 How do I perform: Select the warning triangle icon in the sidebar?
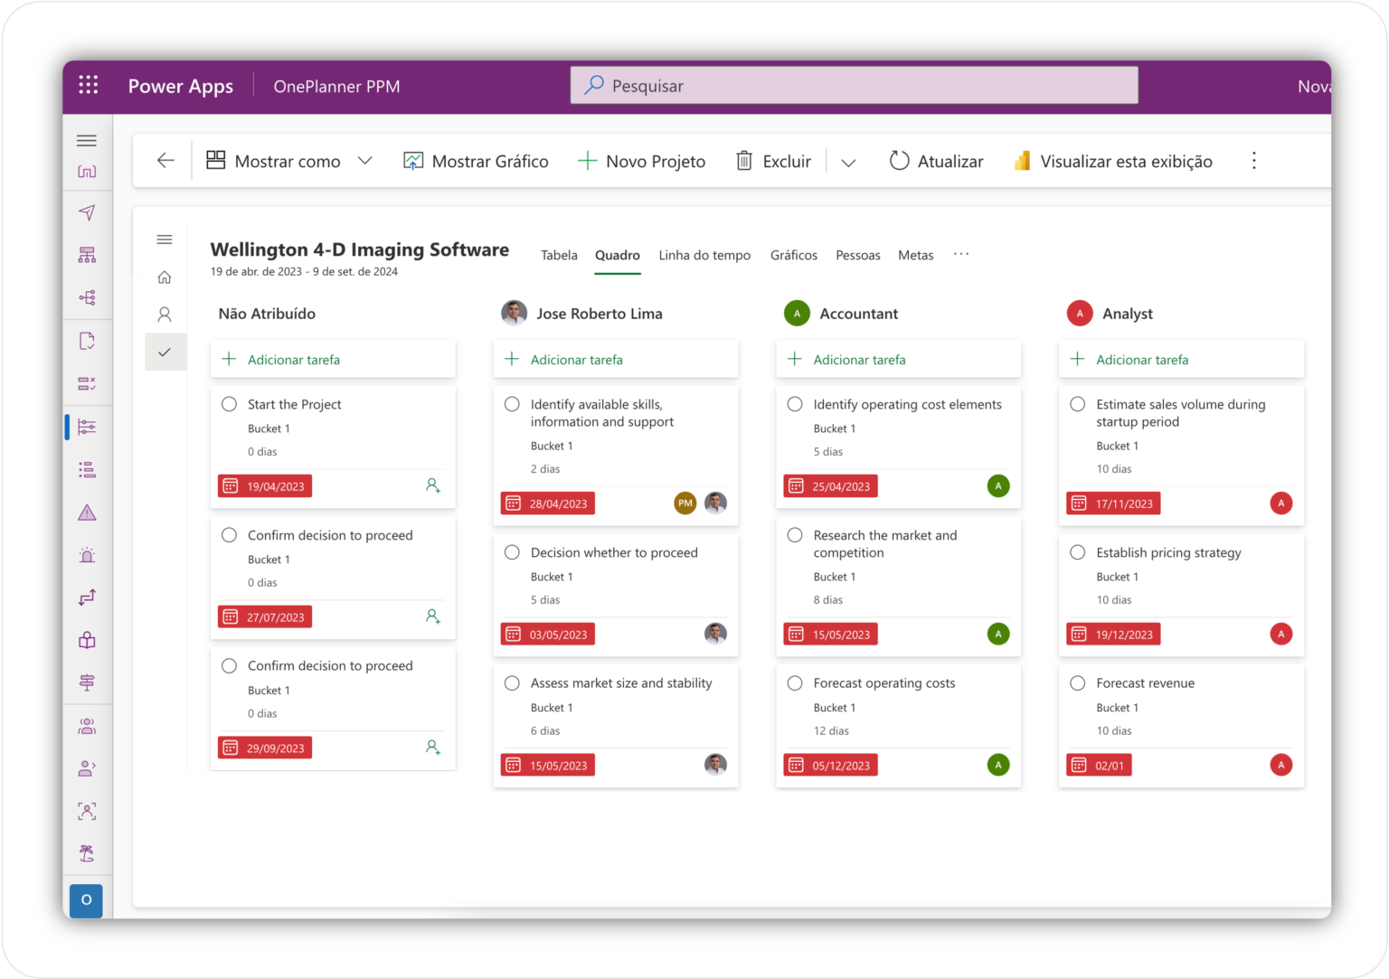87,512
